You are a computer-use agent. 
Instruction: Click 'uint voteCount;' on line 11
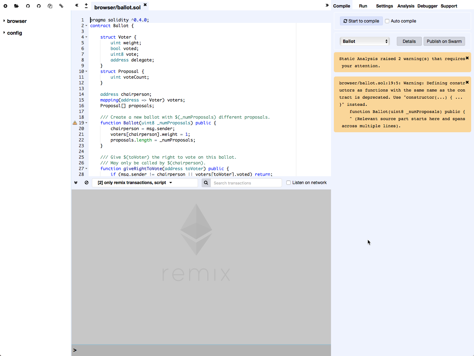[x=130, y=77]
